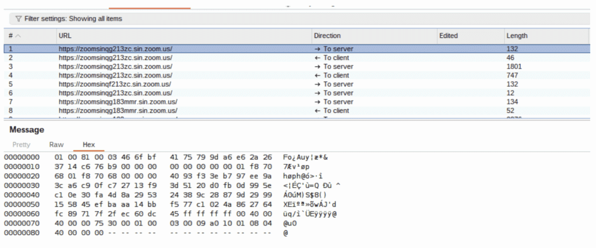Select message row 2 with length 46

pyautogui.click(x=296, y=58)
